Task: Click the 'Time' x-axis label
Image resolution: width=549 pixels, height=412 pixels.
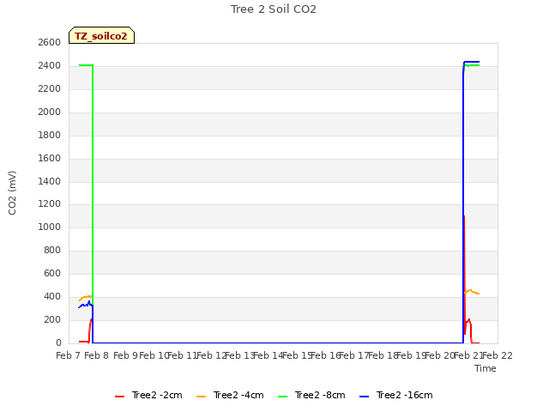Action: pos(486,368)
